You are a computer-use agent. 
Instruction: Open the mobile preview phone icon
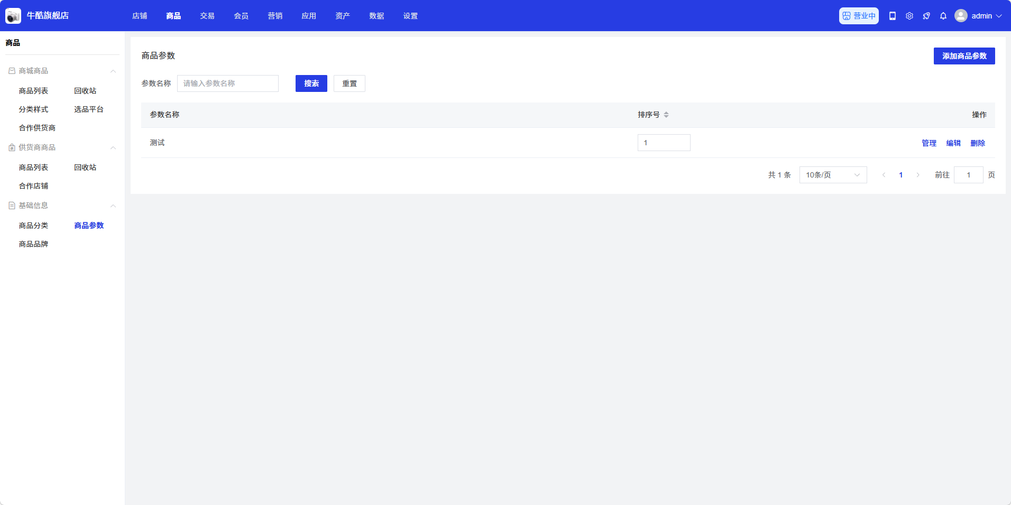pyautogui.click(x=893, y=16)
